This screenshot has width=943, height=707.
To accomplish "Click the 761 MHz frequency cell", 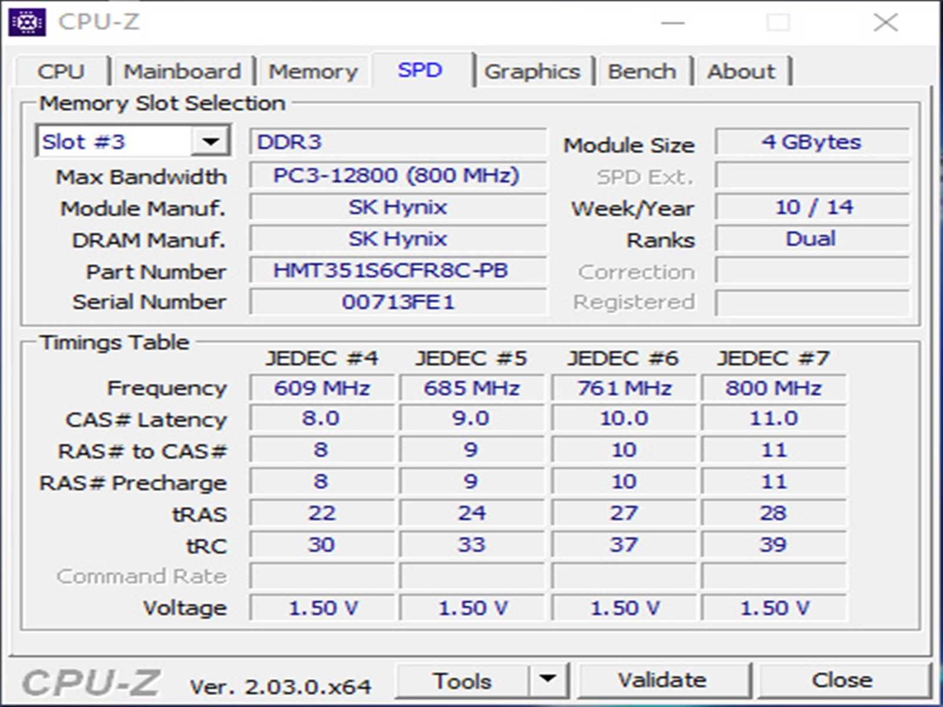I will pyautogui.click(x=624, y=388).
